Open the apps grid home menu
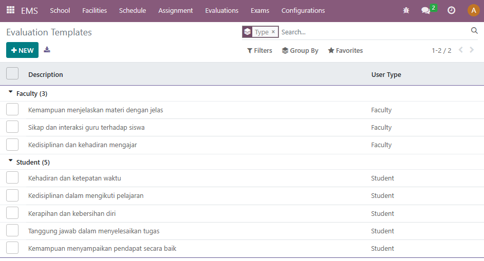Viewport: 484px width, 261px height. tap(10, 10)
